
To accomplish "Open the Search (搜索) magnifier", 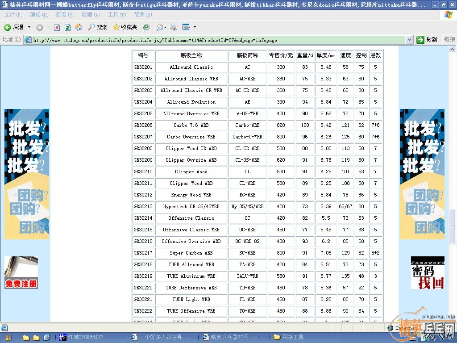I will click(x=98, y=27).
